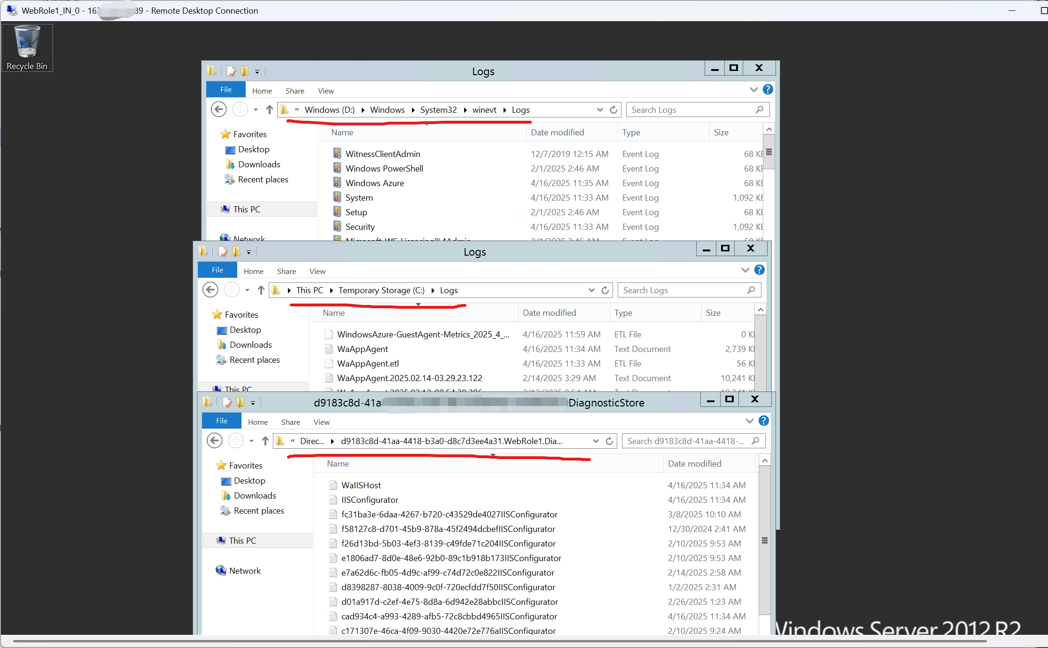
Task: Sort by the Date modified column in the winevt Logs window
Action: click(557, 133)
